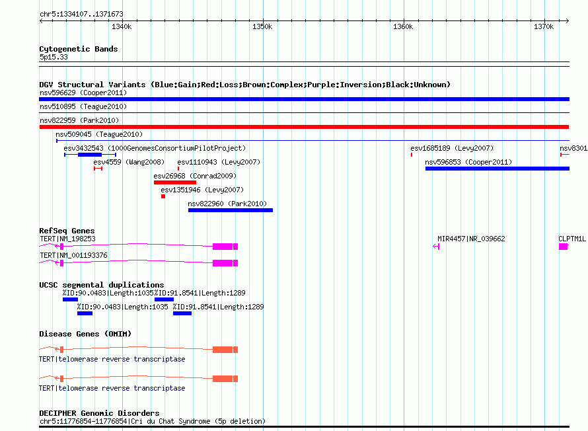The width and height of the screenshot is (588, 431).
Task: Click the esv3432543 1000Genomes variant feature
Action: click(x=90, y=155)
